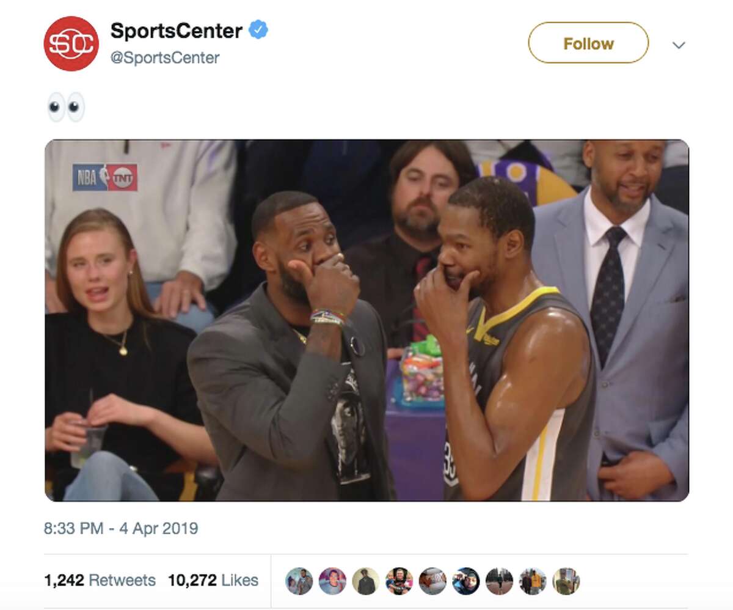The height and width of the screenshot is (610, 733).
Task: Open the second liker avatar with pink background
Action: pyautogui.click(x=332, y=581)
